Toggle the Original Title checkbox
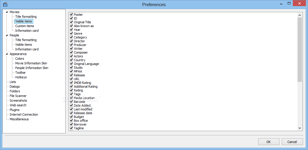308x150 pixels. 71,22
